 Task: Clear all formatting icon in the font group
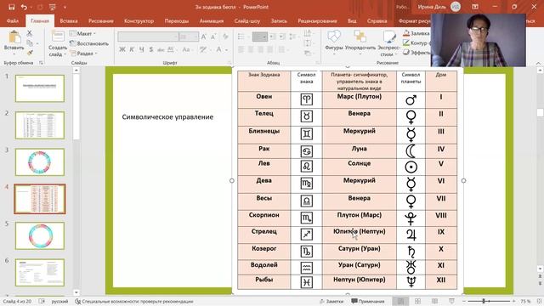point(225,37)
